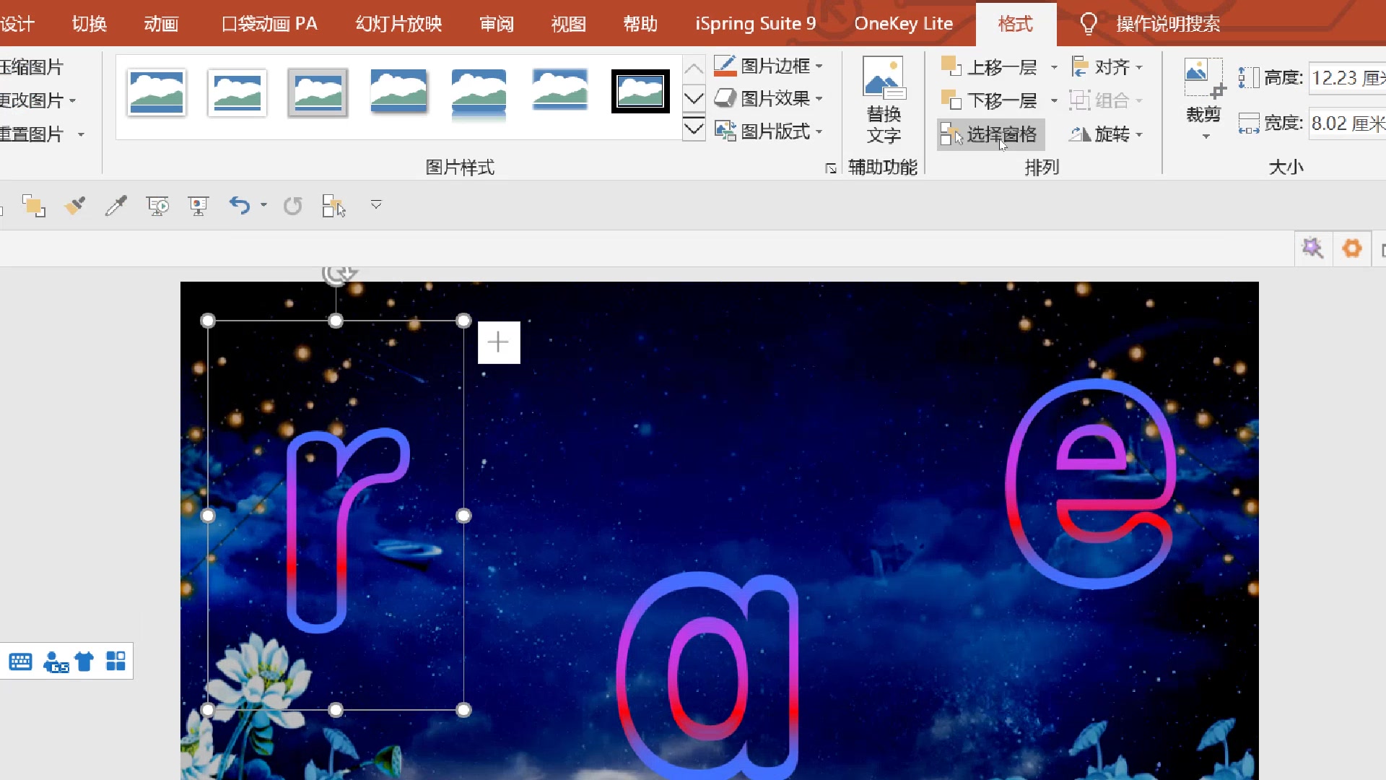Click 下移一层 send backward
1386x780 pixels.
tap(989, 100)
